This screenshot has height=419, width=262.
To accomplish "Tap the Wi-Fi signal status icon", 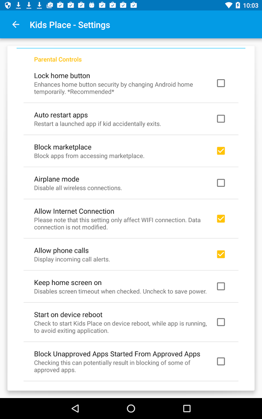I will click(228, 5).
